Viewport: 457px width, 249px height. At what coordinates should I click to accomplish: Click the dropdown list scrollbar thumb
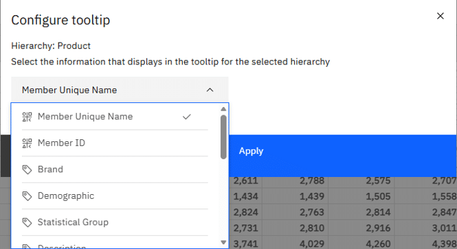click(223, 137)
